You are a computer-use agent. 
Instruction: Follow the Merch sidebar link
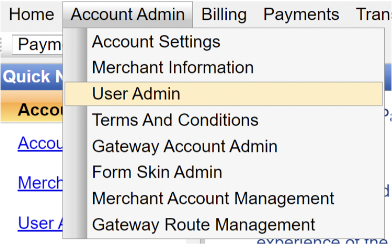point(40,183)
